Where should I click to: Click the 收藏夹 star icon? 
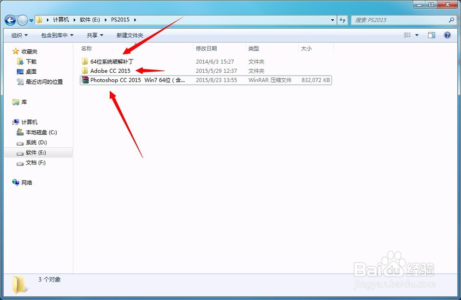(x=16, y=52)
